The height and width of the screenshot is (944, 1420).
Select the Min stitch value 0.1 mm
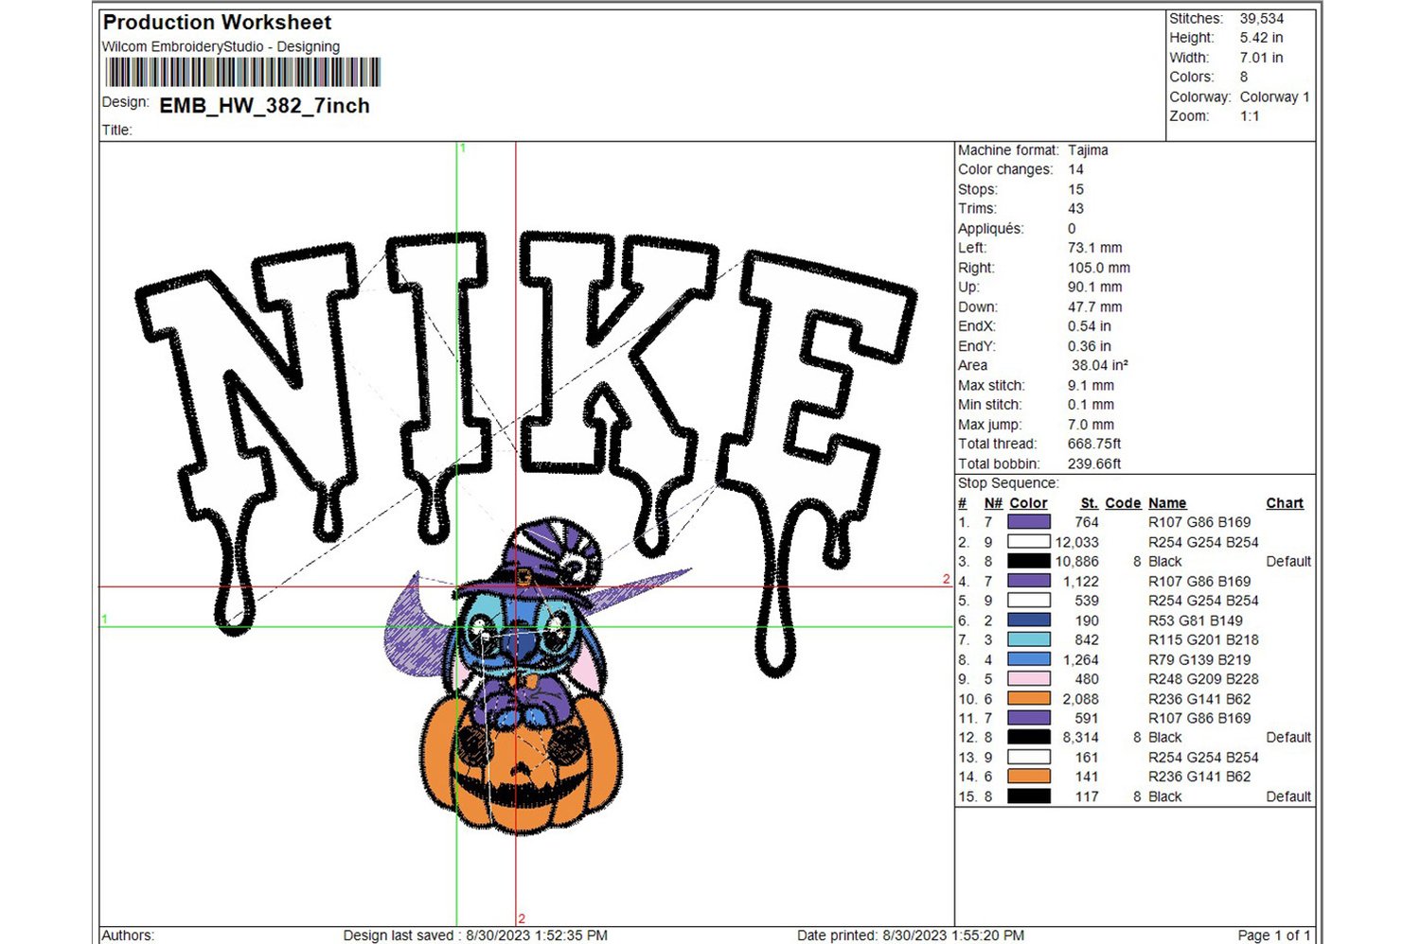(x=1092, y=405)
